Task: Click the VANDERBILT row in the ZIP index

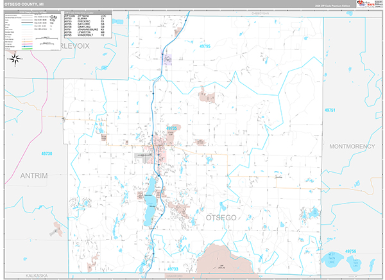Action: pyautogui.click(x=88, y=35)
